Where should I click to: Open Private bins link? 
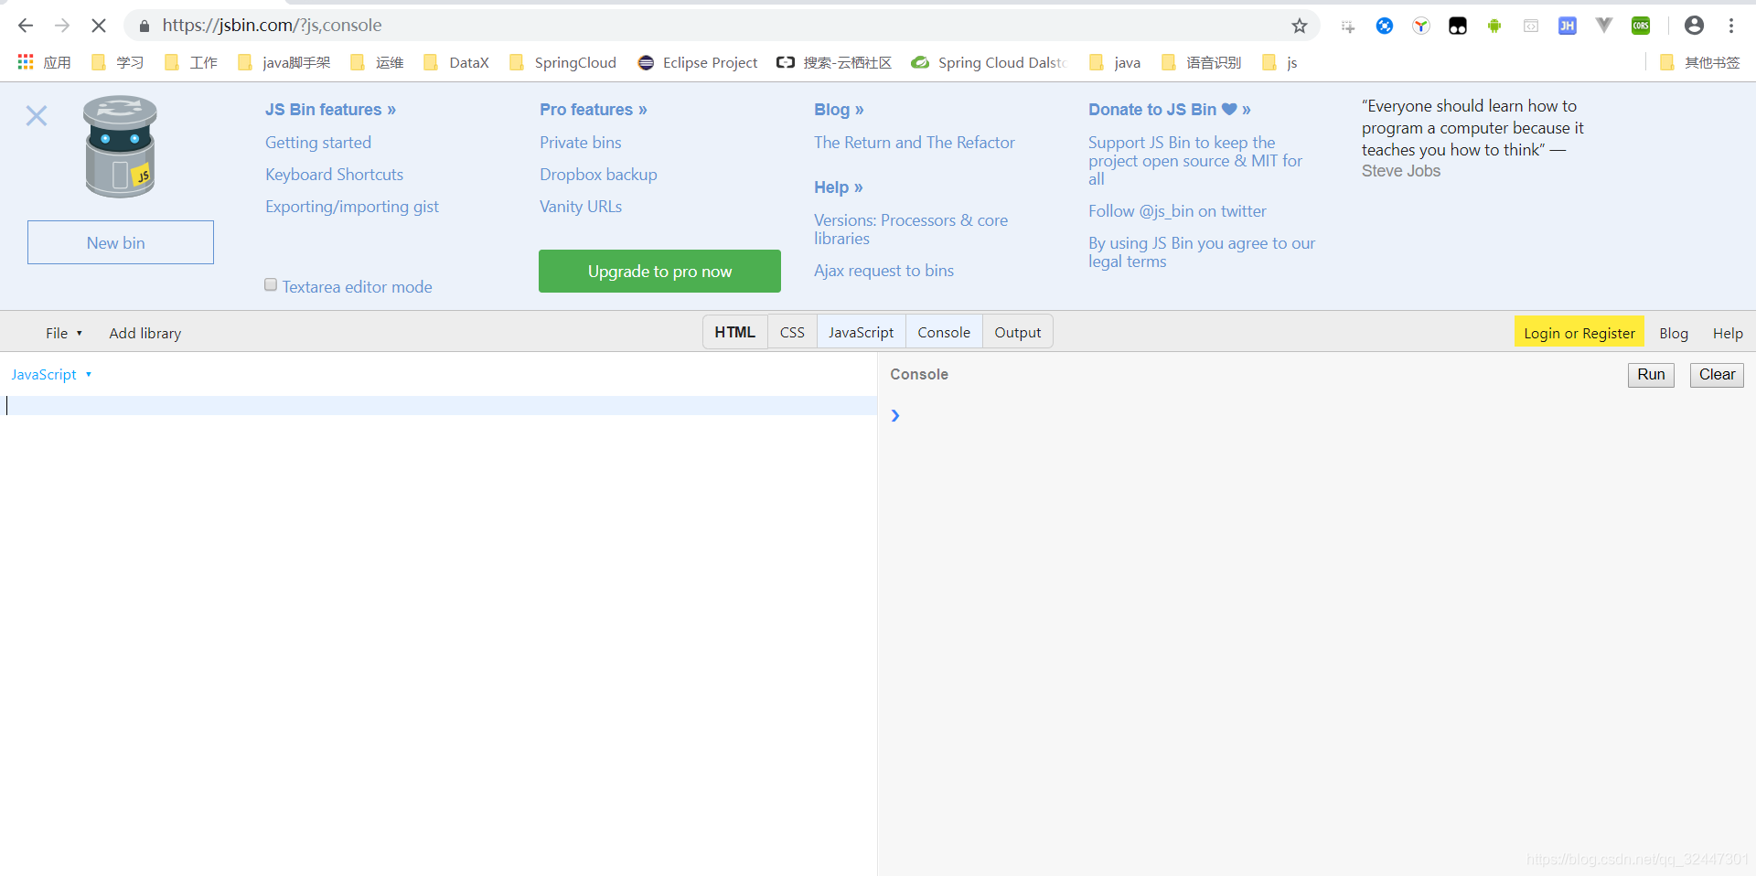coord(580,142)
